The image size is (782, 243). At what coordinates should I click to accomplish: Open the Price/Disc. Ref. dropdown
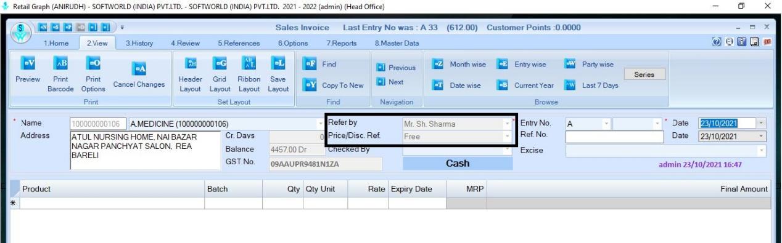pyautogui.click(x=508, y=137)
